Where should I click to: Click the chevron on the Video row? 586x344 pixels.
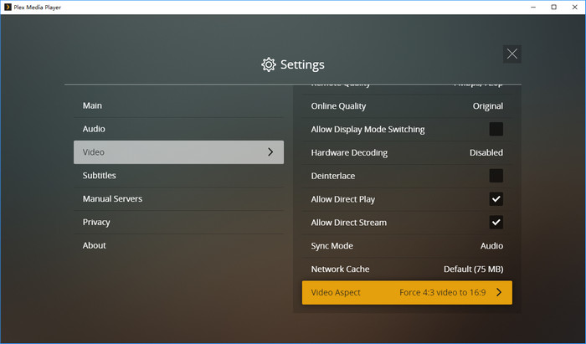pyautogui.click(x=270, y=152)
